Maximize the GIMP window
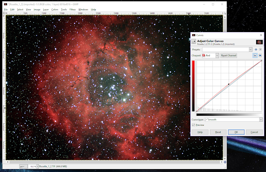This screenshot has width=266, height=172. (x=213, y=4)
